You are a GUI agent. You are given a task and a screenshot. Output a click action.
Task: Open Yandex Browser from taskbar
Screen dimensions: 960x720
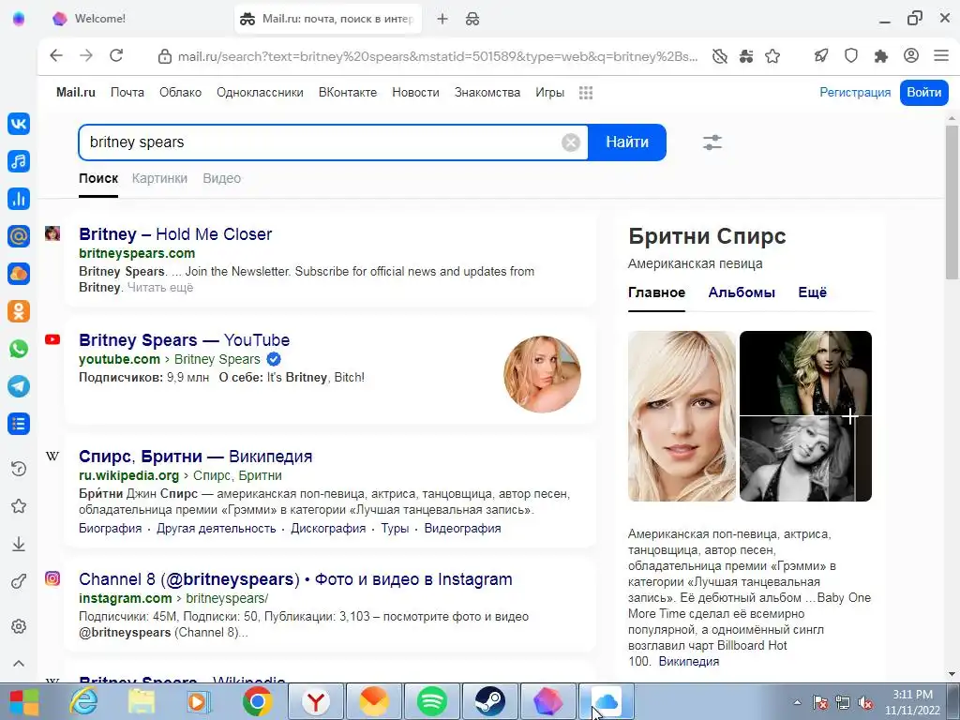(x=315, y=701)
